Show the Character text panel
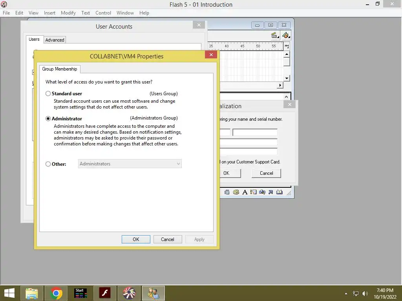 click(x=245, y=192)
